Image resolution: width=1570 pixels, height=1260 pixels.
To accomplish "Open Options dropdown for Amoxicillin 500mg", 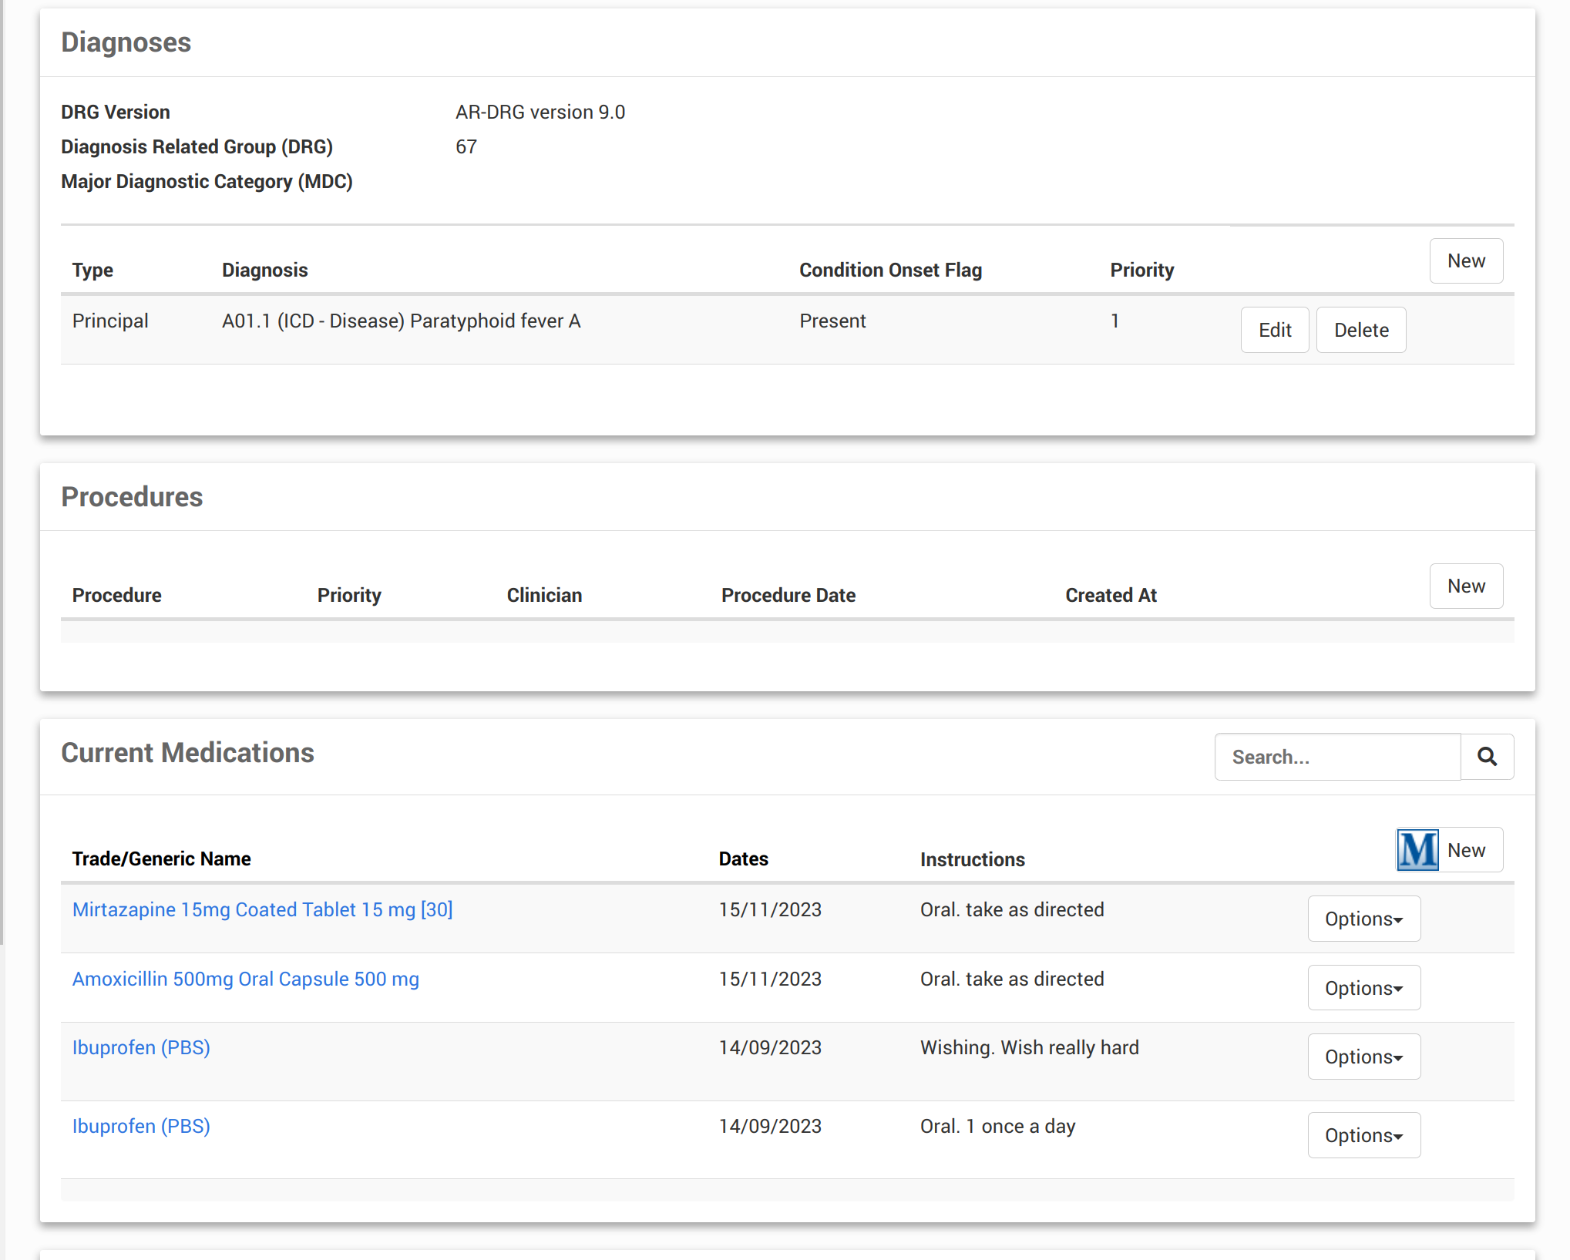I will click(x=1363, y=988).
